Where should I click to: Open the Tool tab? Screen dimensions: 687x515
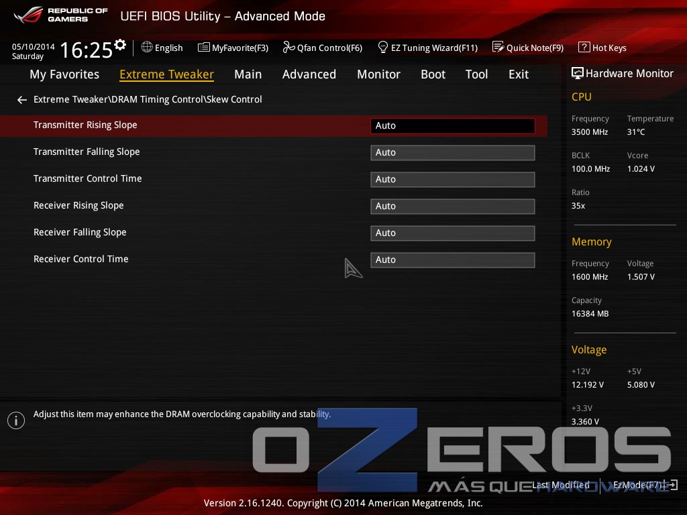click(x=477, y=74)
